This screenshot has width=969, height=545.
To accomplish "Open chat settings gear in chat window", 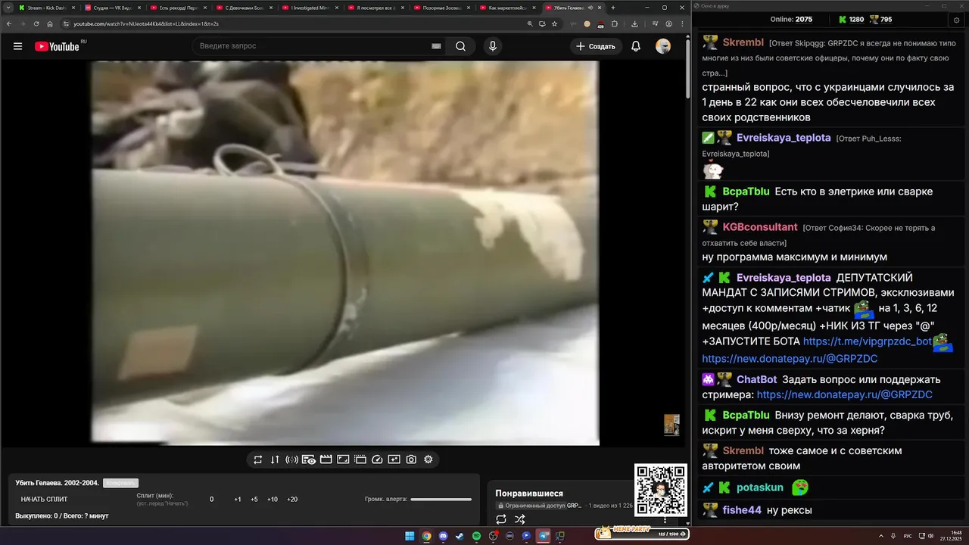I will [x=957, y=20].
